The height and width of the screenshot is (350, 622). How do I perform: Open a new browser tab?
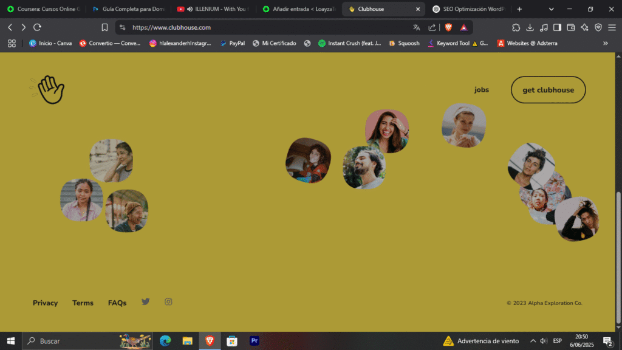(x=519, y=9)
